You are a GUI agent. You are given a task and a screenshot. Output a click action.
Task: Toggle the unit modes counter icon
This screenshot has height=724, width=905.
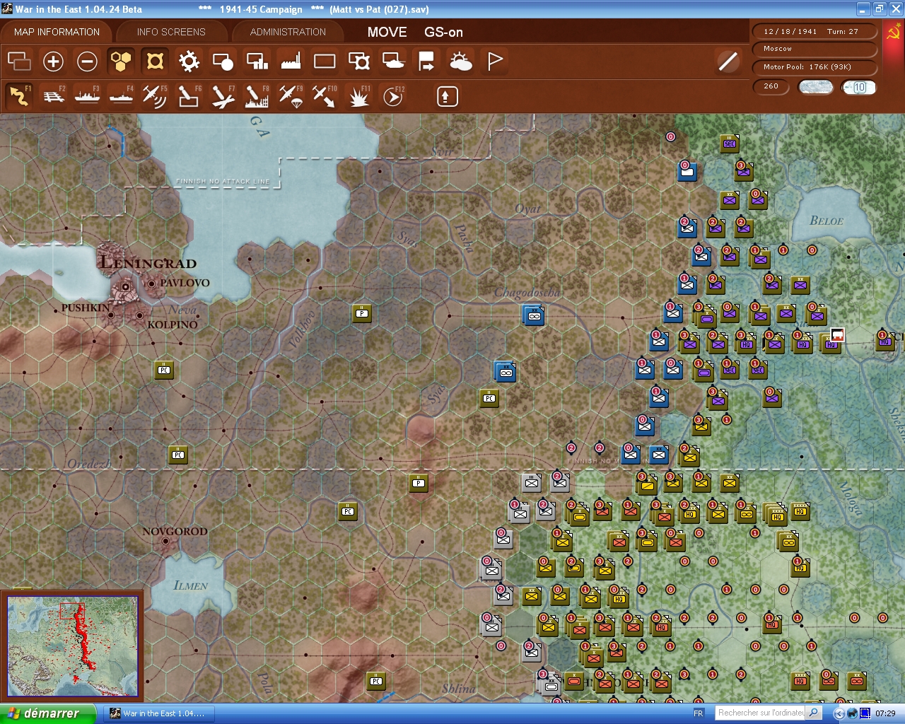pyautogui.click(x=223, y=62)
